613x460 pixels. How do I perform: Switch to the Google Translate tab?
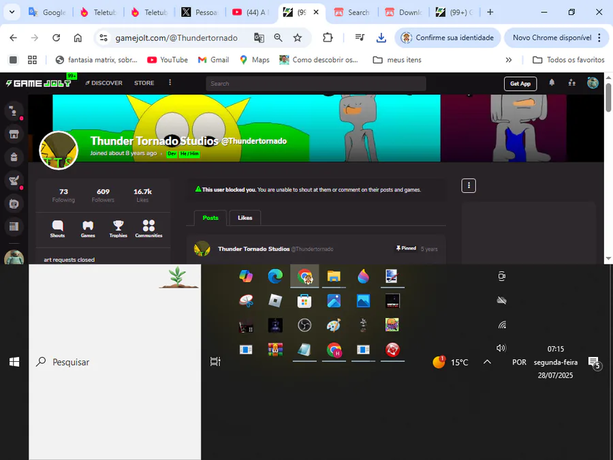point(48,12)
